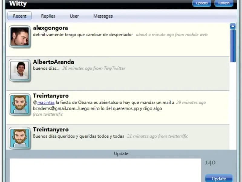242x182 pixels.
Task: Click Treintanyero's avatar on the Buenos días tweet
Action: [20, 138]
